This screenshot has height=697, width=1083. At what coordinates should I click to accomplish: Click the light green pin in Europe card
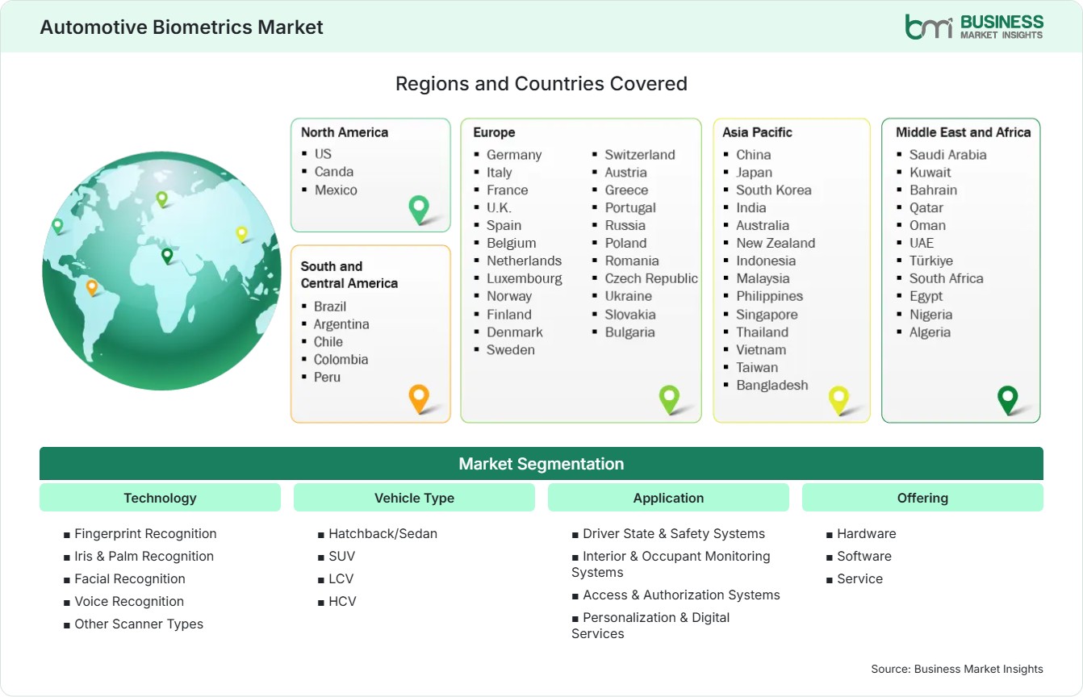tap(669, 399)
